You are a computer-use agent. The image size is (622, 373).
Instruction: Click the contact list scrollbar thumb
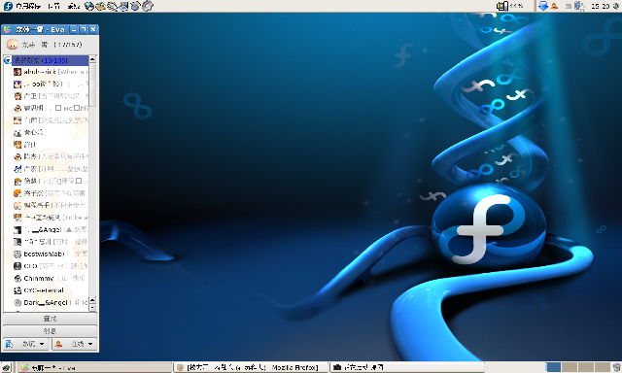coord(92,85)
